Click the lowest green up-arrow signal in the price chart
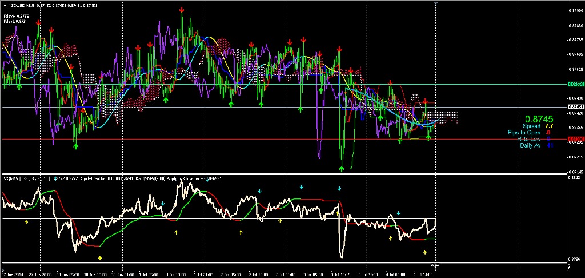 [342, 168]
